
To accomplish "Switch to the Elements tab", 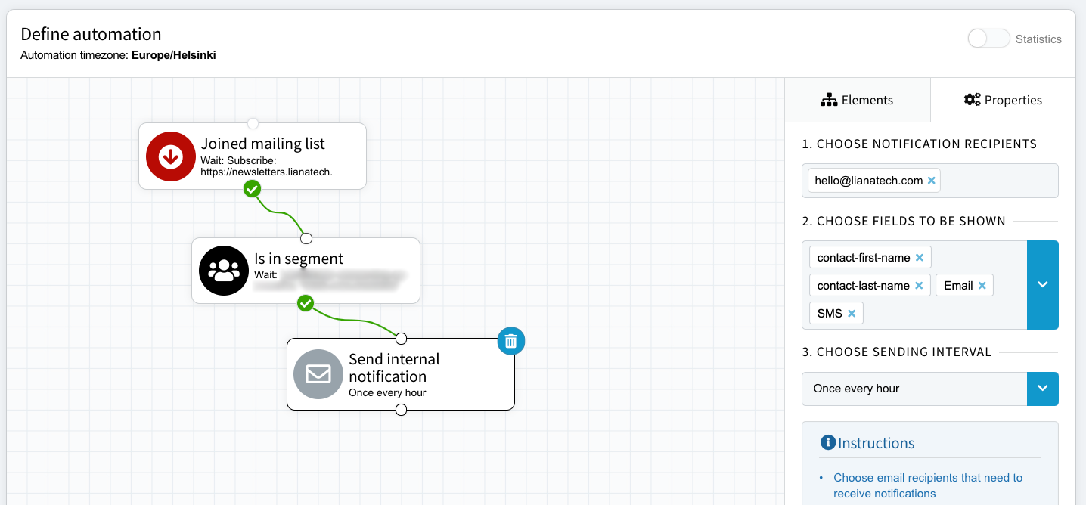I will (858, 100).
